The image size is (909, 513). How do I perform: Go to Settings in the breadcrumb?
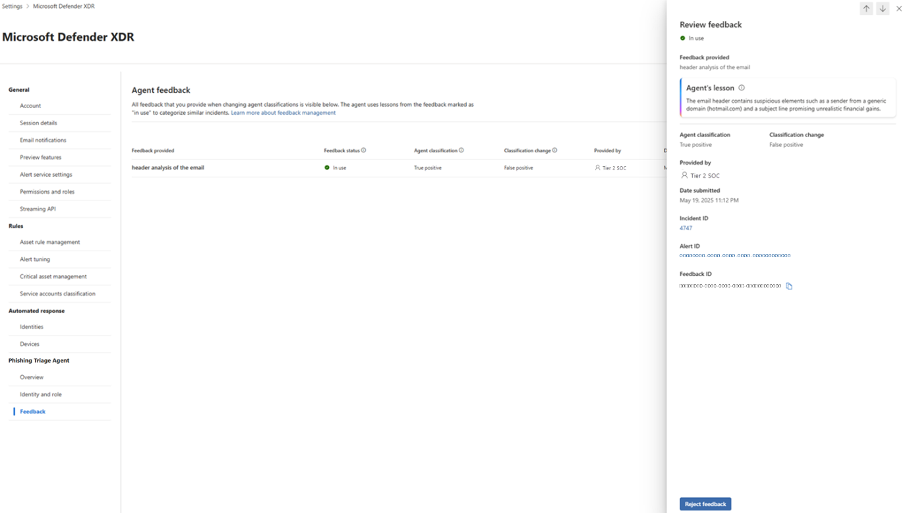click(x=12, y=7)
